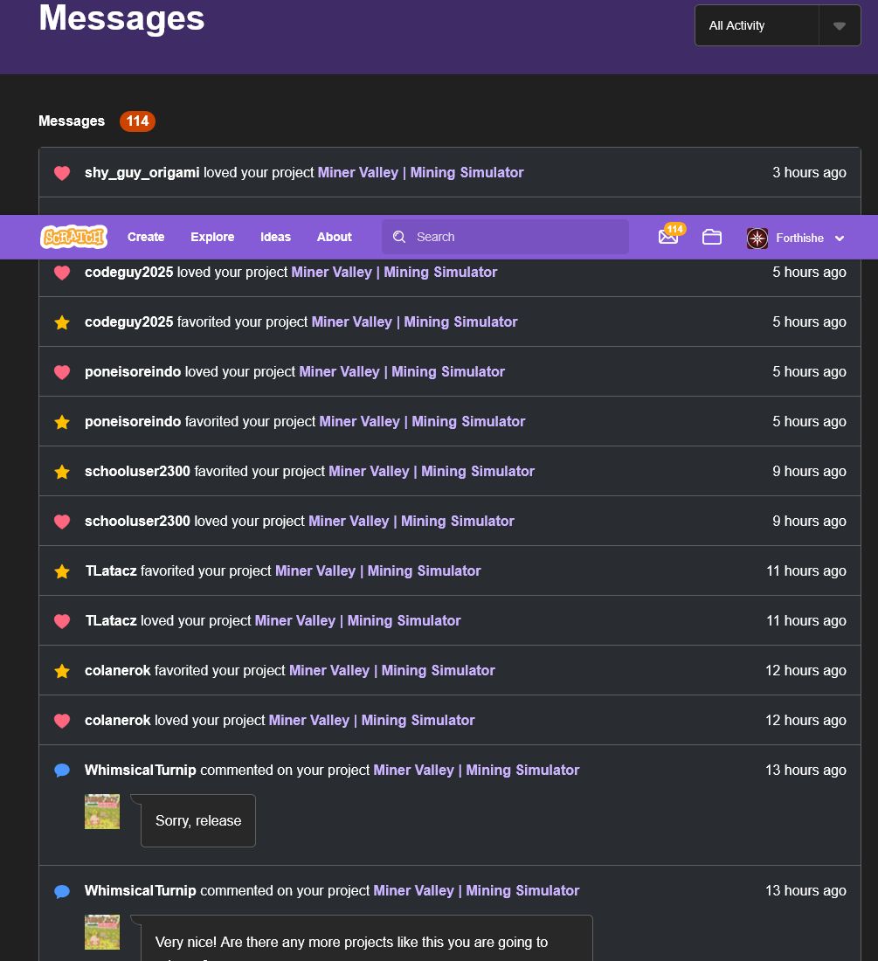Click the '13 hours ago' timestamp on 'Sorry, release' row

[805, 770]
